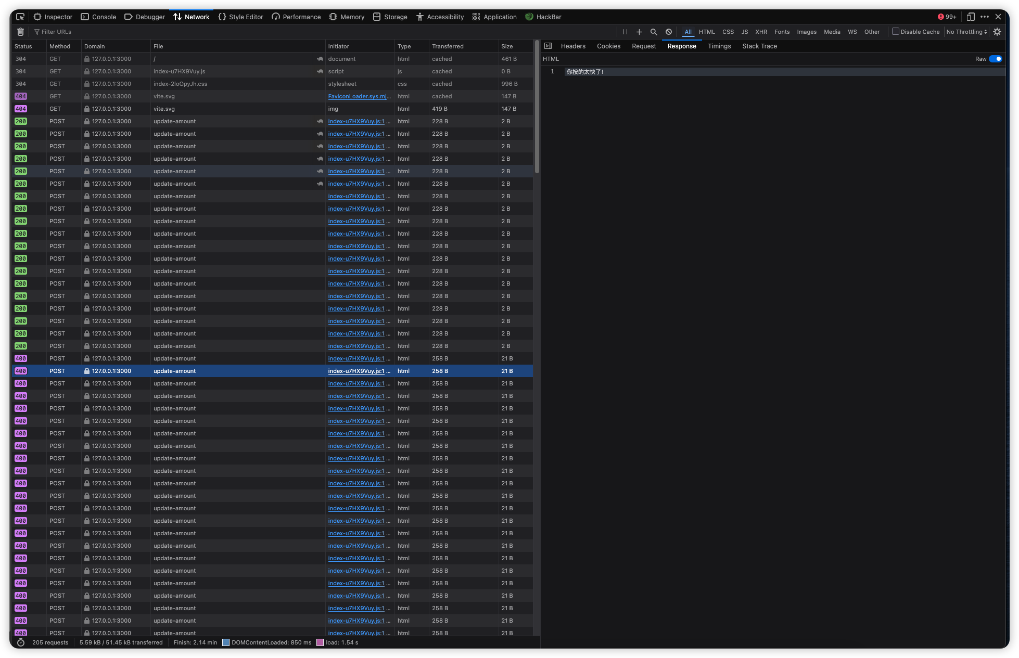Show the Cookies details tab
The image size is (1019, 658).
point(608,46)
